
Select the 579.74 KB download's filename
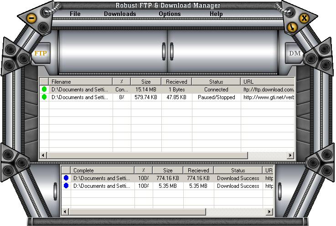pos(80,97)
